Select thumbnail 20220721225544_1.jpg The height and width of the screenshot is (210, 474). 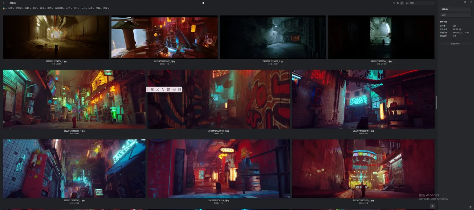click(x=381, y=37)
